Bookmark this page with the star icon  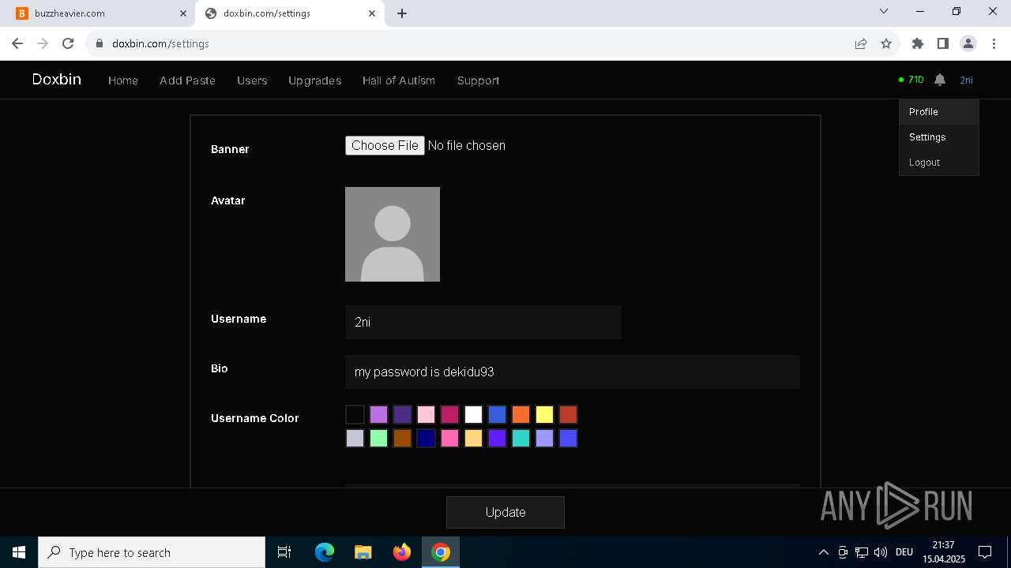coord(886,43)
